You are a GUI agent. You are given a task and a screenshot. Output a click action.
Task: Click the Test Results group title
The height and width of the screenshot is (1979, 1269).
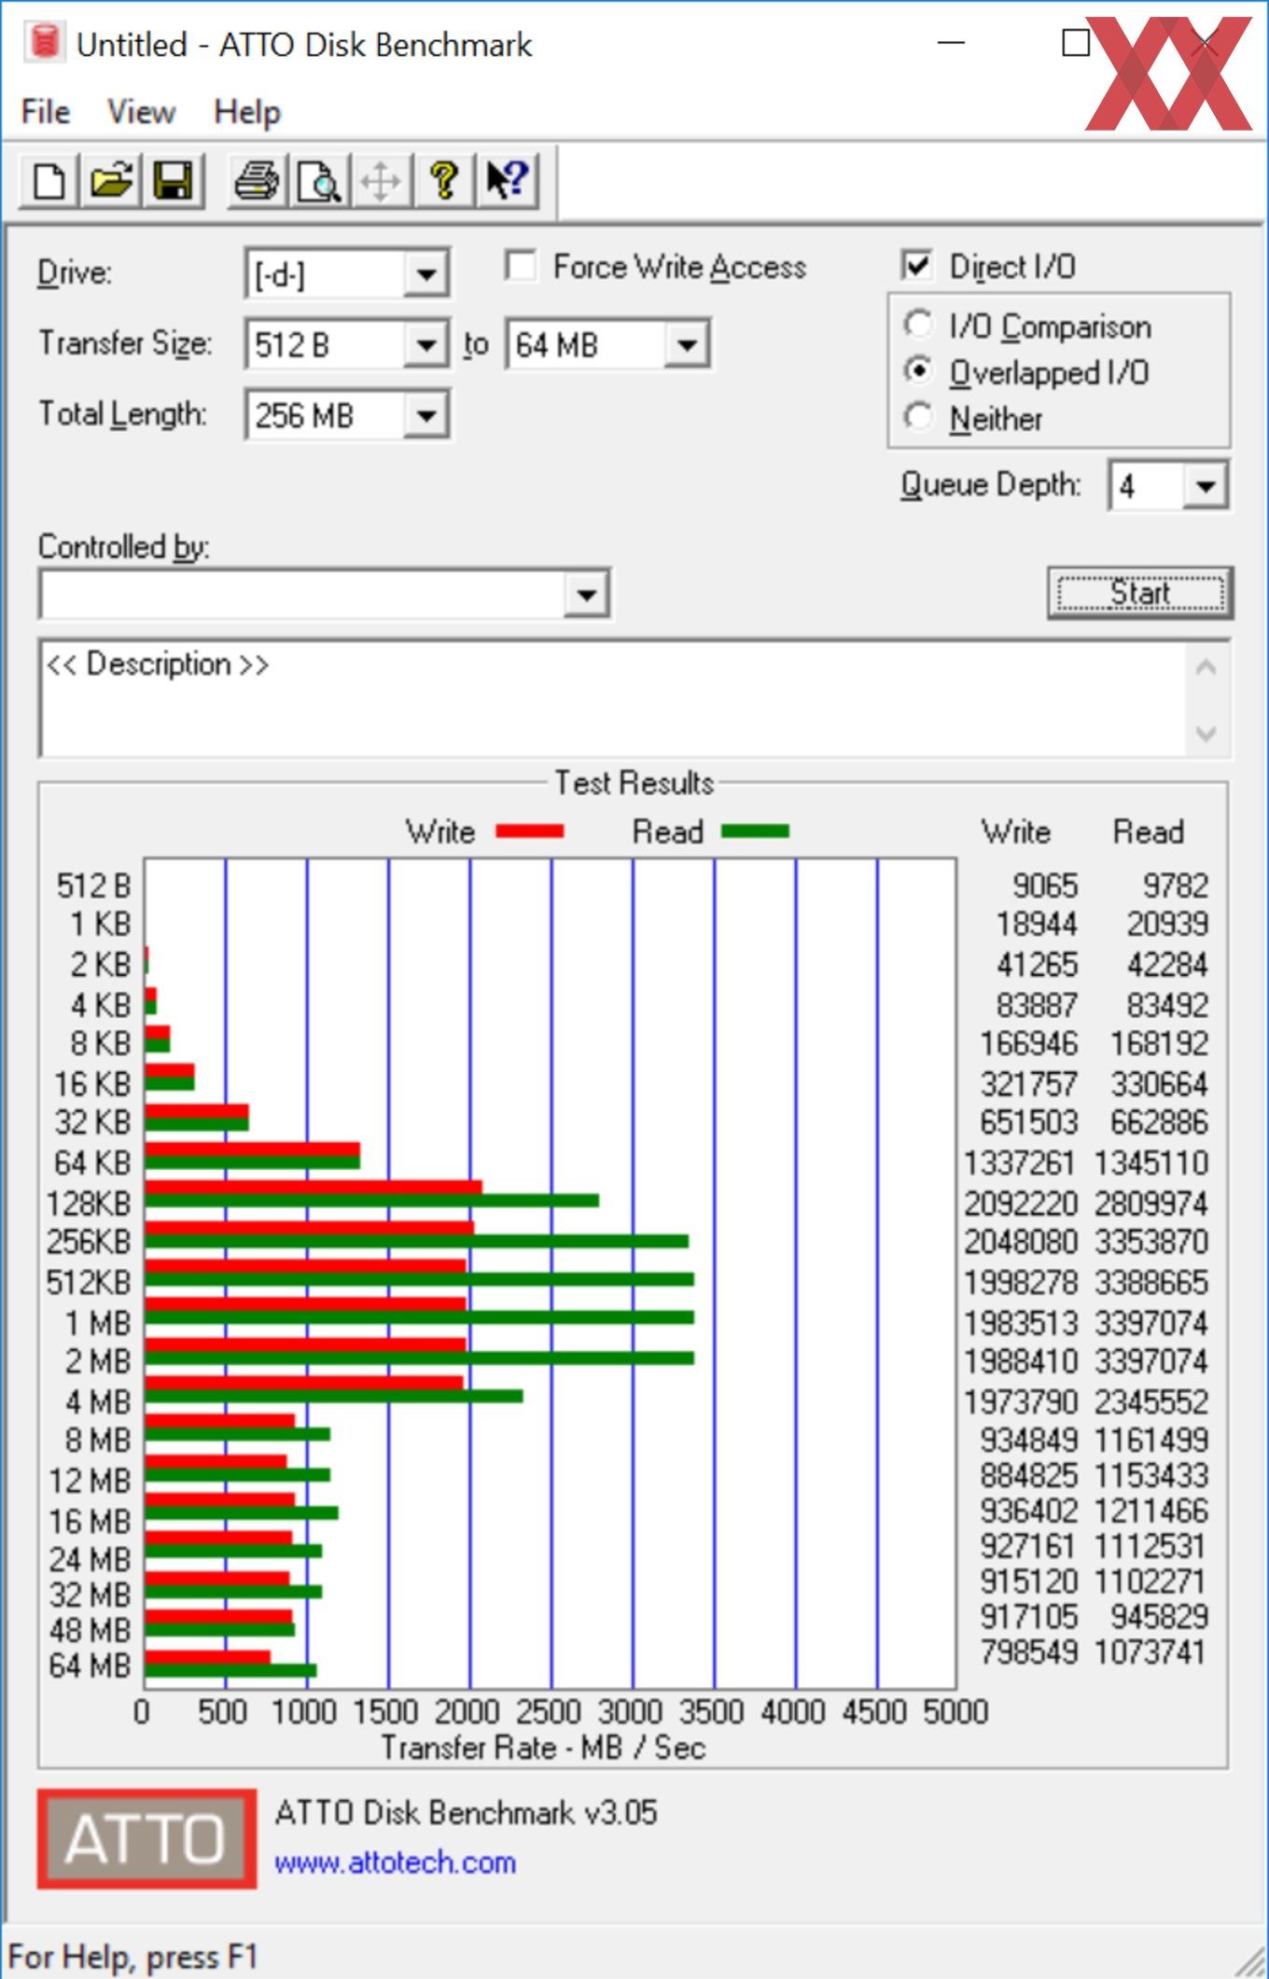(634, 782)
